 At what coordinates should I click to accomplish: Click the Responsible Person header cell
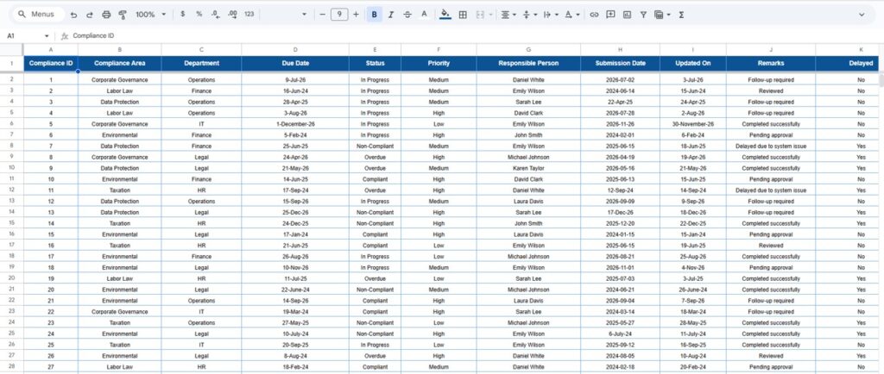(x=528, y=64)
